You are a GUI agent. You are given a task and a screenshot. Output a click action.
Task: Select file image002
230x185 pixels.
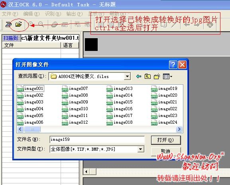coord(30,95)
